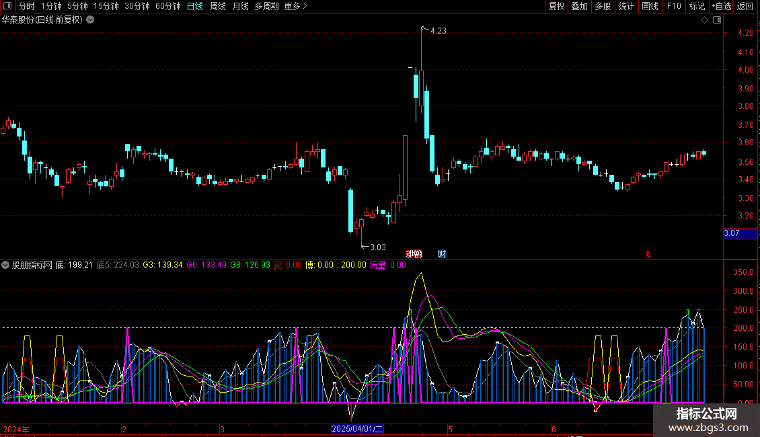Expand the 股朋指标网 indicator dropdown arrow
The width and height of the screenshot is (760, 437).
coord(6,265)
